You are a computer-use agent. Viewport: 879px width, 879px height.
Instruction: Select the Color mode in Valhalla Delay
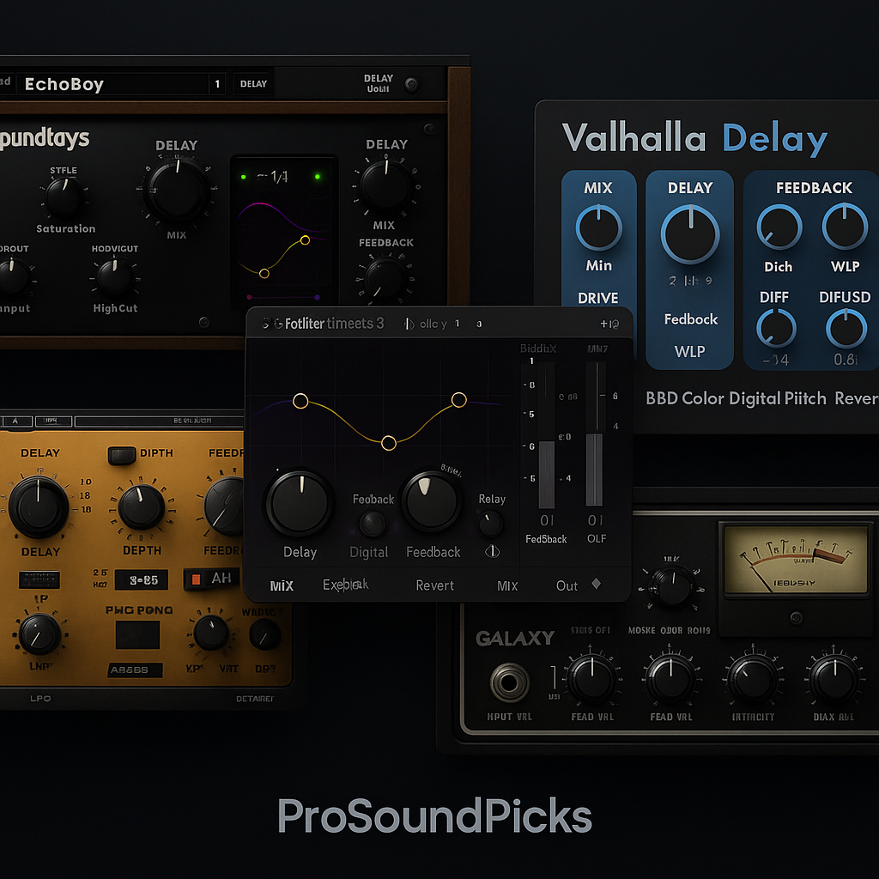[703, 398]
